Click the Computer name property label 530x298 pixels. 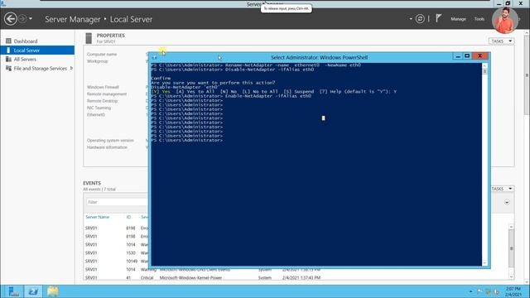click(x=102, y=55)
